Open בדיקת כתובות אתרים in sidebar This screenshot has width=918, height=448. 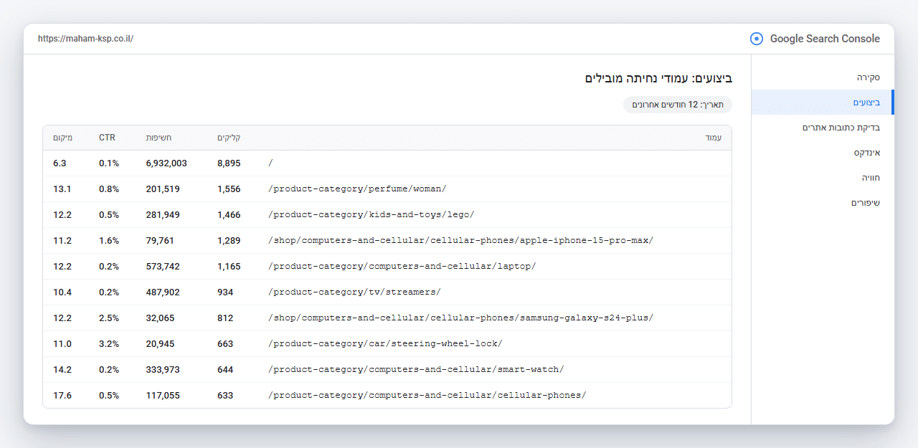pyautogui.click(x=823, y=128)
